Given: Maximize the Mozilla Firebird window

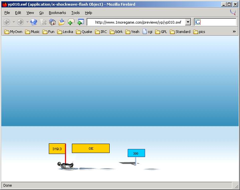Looking at the screenshot, I should pos(229,4).
